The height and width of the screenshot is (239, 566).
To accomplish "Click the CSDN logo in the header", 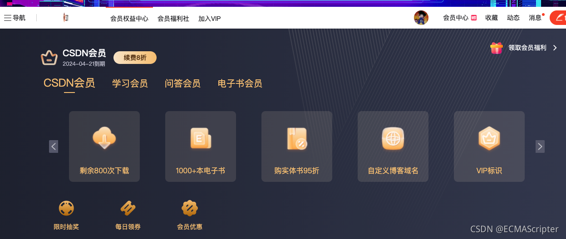I will click(66, 18).
